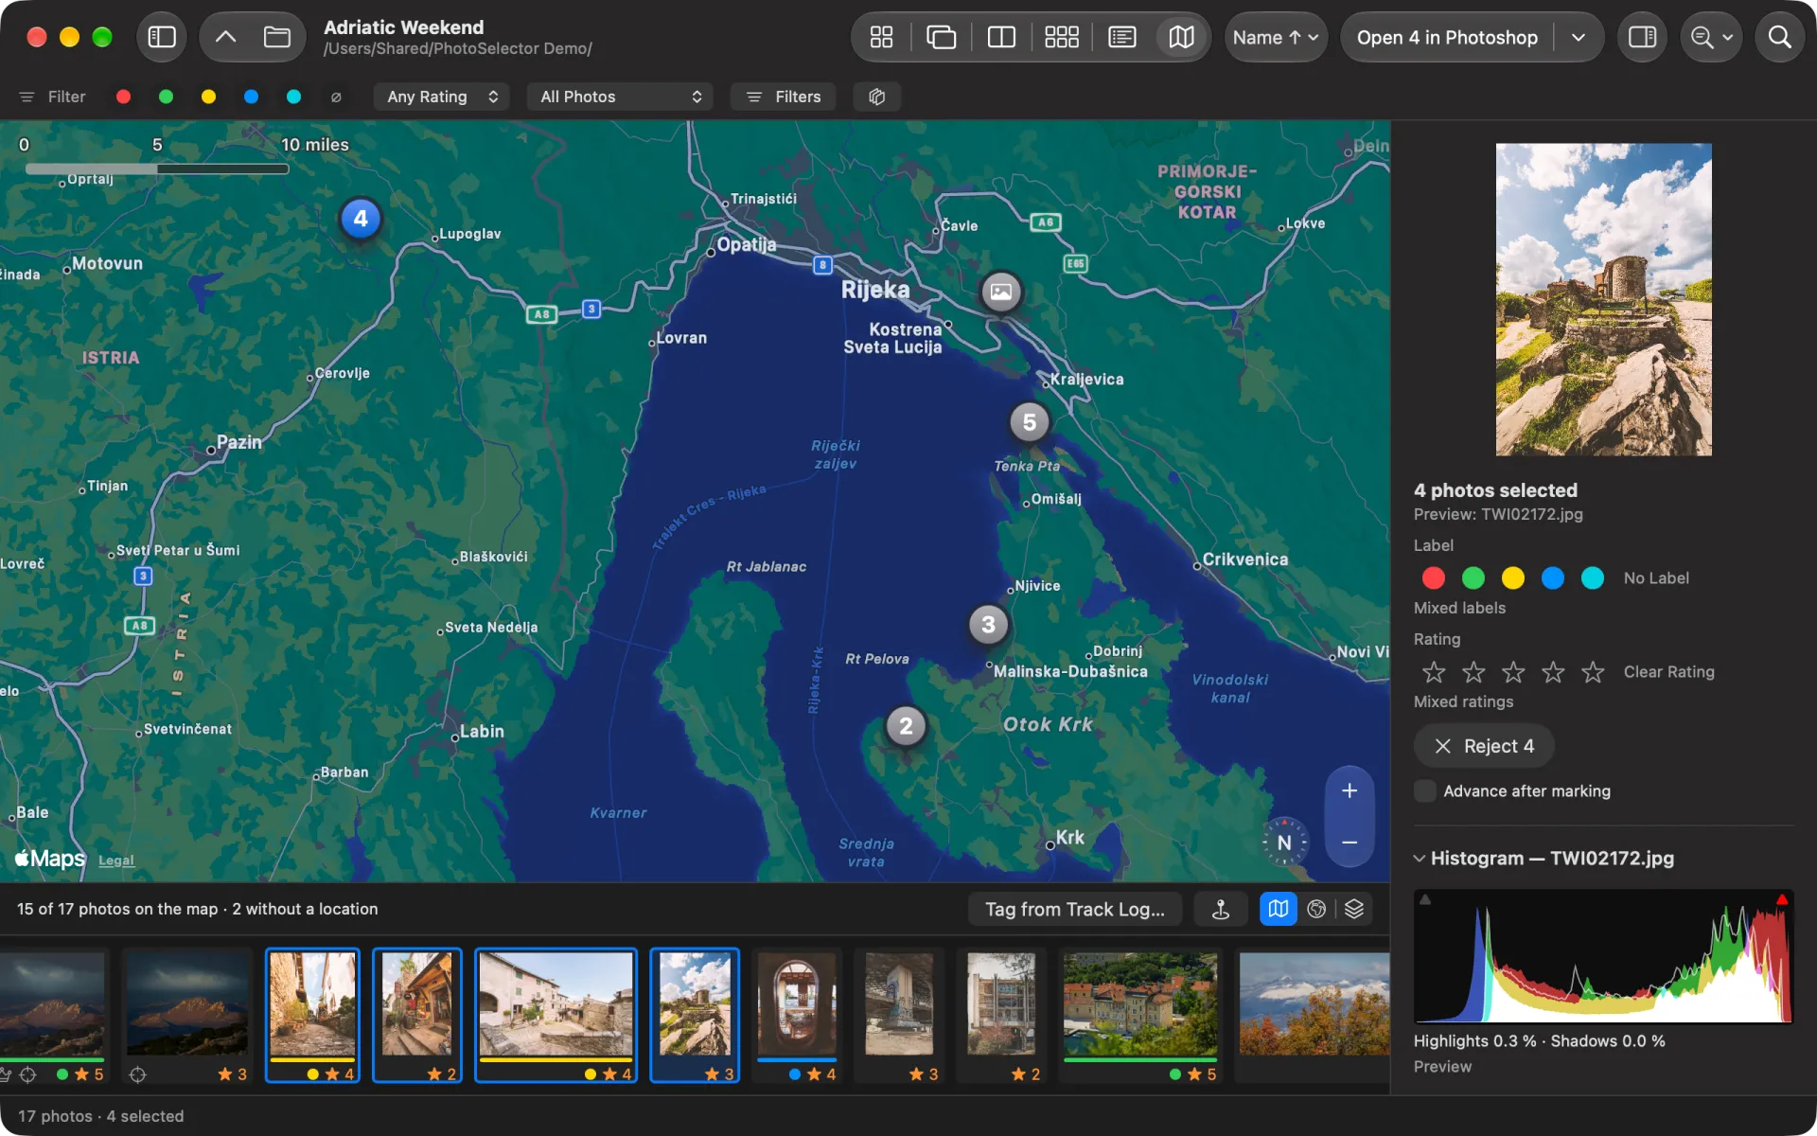
Task: Toggle the left sidebar panel
Action: coord(162,37)
